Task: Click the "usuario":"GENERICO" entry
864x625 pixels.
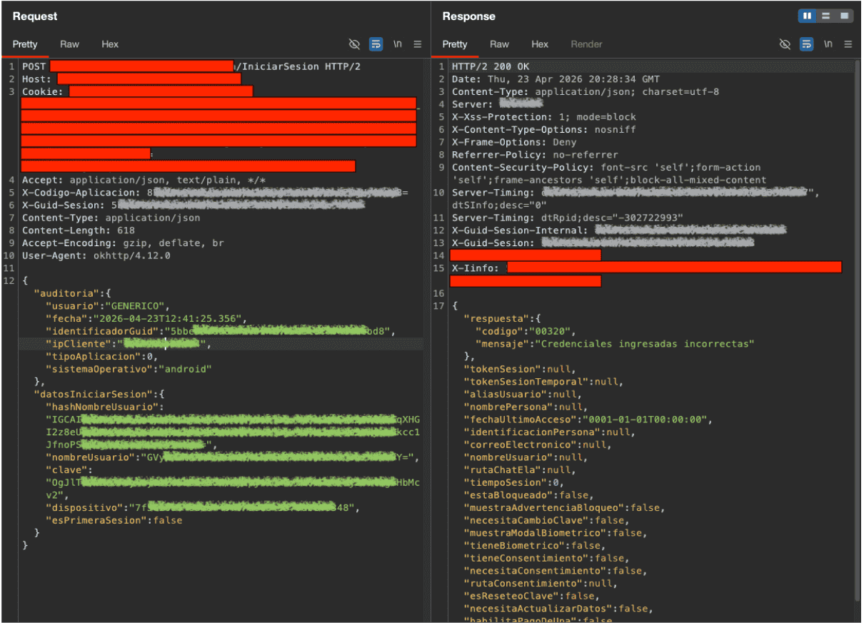Action: tap(109, 306)
